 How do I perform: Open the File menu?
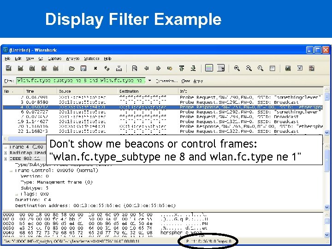point(7,59)
